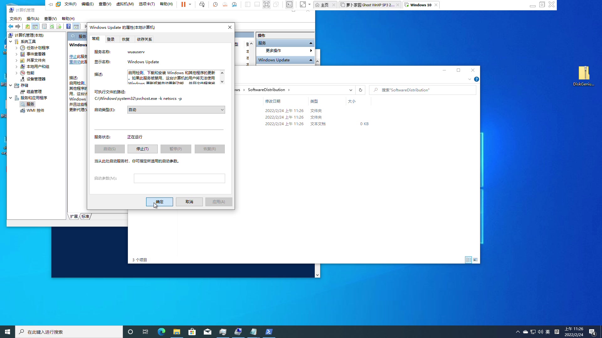Screen dimensions: 602x338
Task: Click the 停止(T) service button
Action: point(142,149)
